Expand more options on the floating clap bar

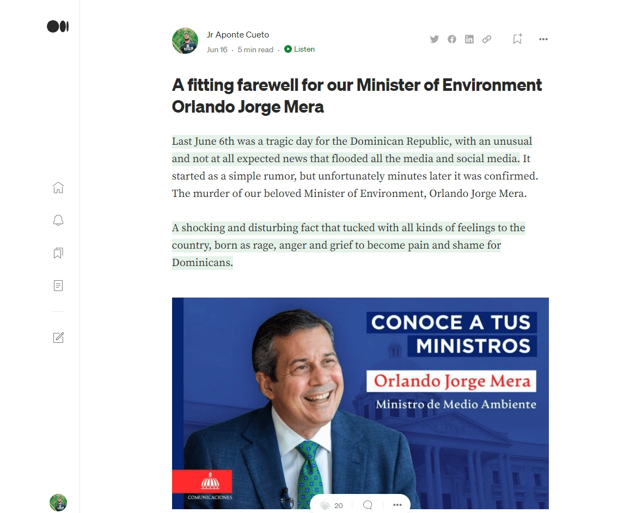[397, 505]
